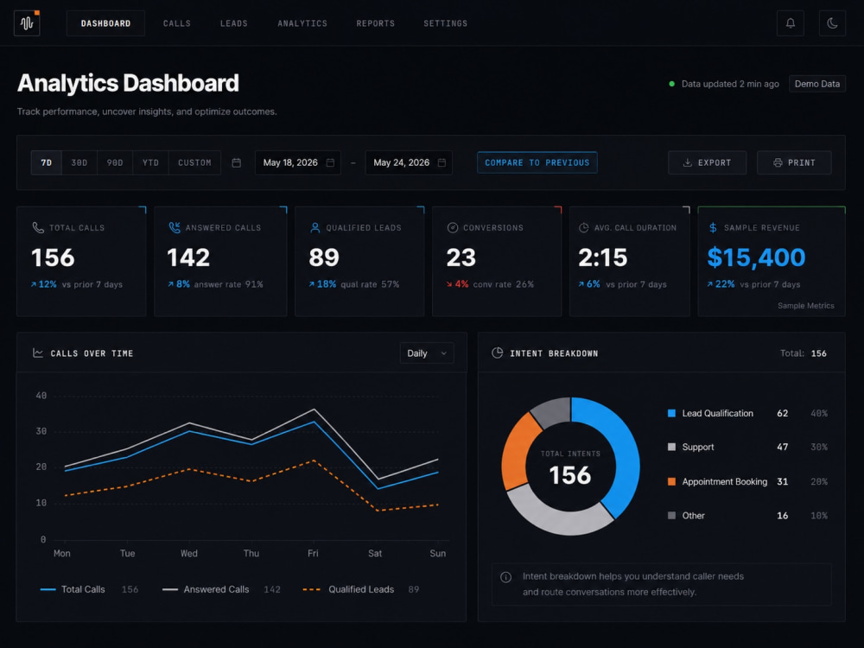Viewport: 864px width, 648px height.
Task: Click the Support count 47
Action: pyautogui.click(x=783, y=447)
